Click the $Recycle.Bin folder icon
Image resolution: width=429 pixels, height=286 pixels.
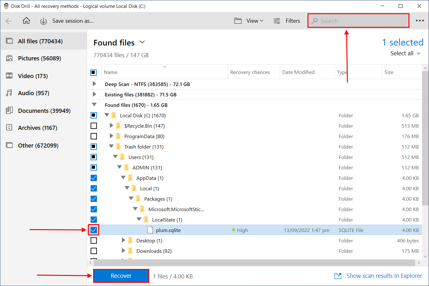coord(118,126)
